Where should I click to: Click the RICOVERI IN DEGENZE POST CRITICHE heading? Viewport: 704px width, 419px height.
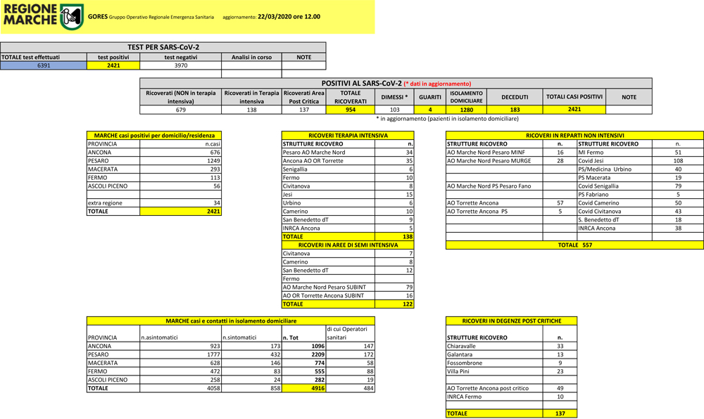pos(511,321)
